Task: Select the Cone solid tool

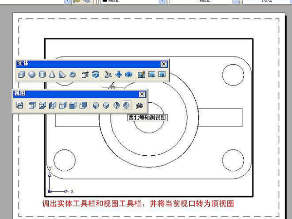Action: pyautogui.click(x=52, y=74)
